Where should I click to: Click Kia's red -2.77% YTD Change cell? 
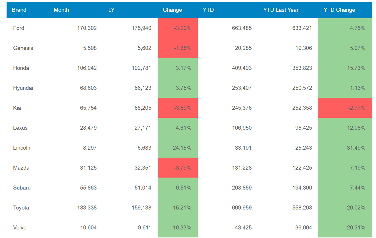pyautogui.click(x=345, y=108)
